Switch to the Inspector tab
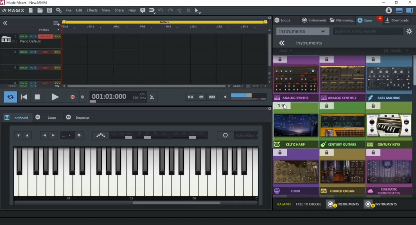The image size is (416, 225). 78,118
